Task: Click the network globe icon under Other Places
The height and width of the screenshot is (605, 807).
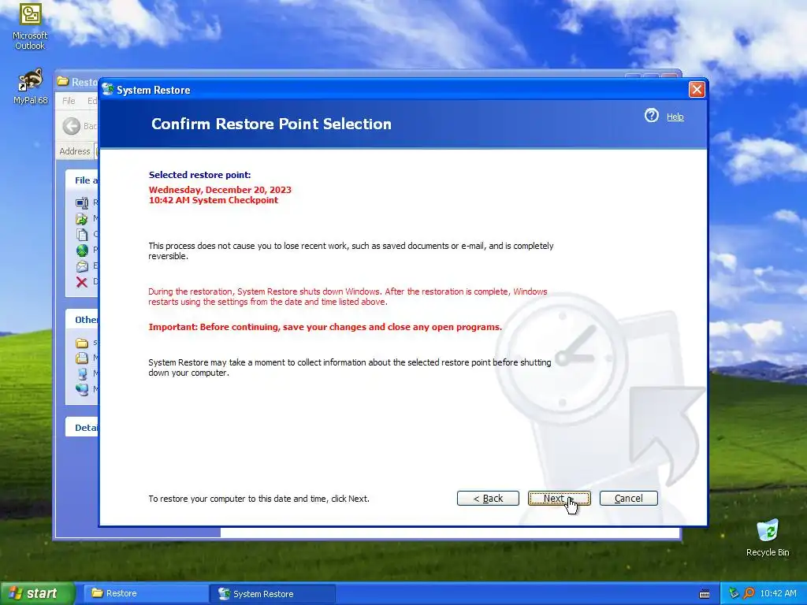Action: 82,389
